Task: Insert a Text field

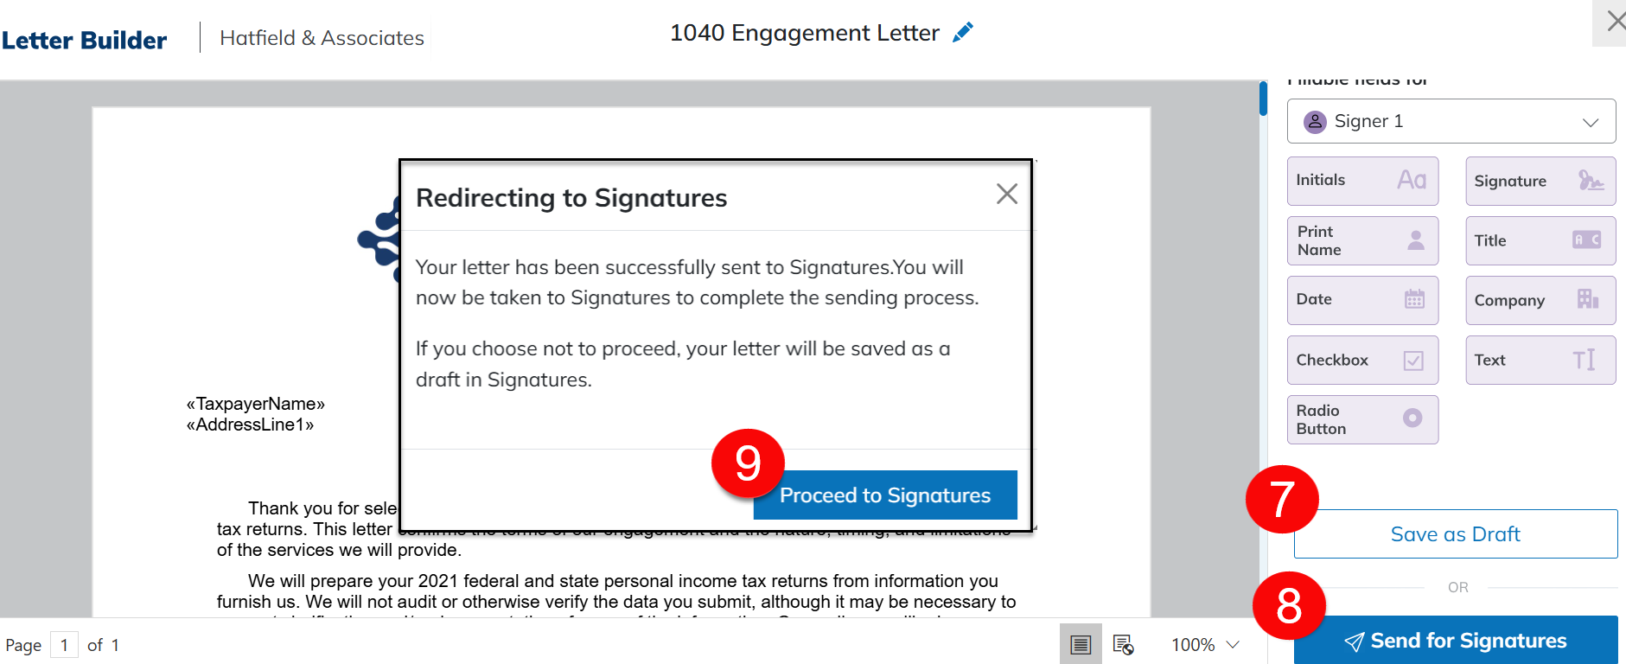Action: coord(1540,360)
